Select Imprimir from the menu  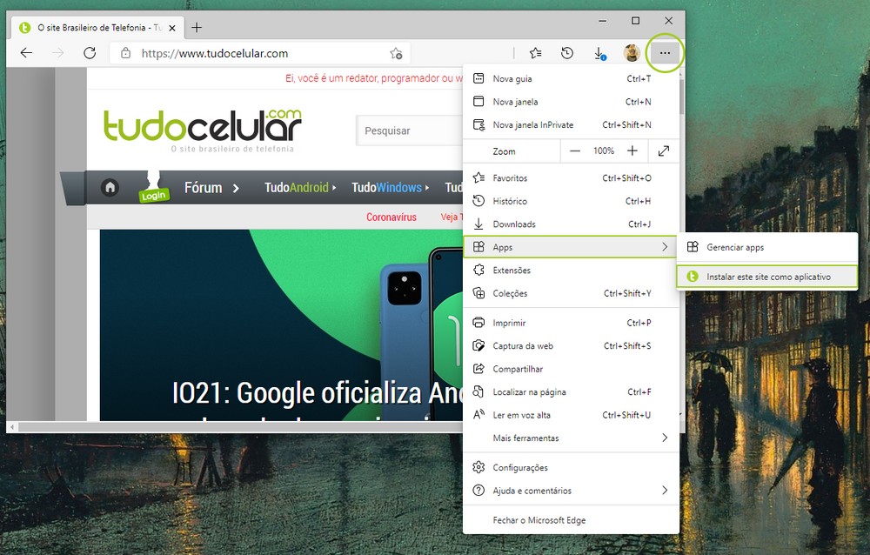(571, 323)
